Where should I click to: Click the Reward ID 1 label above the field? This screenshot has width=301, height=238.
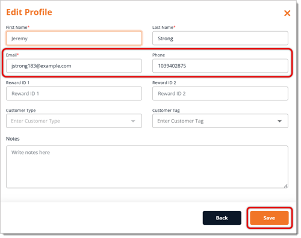click(x=17, y=82)
